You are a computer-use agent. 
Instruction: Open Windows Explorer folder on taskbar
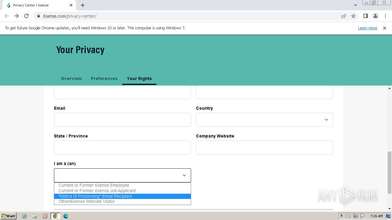pos(35,216)
